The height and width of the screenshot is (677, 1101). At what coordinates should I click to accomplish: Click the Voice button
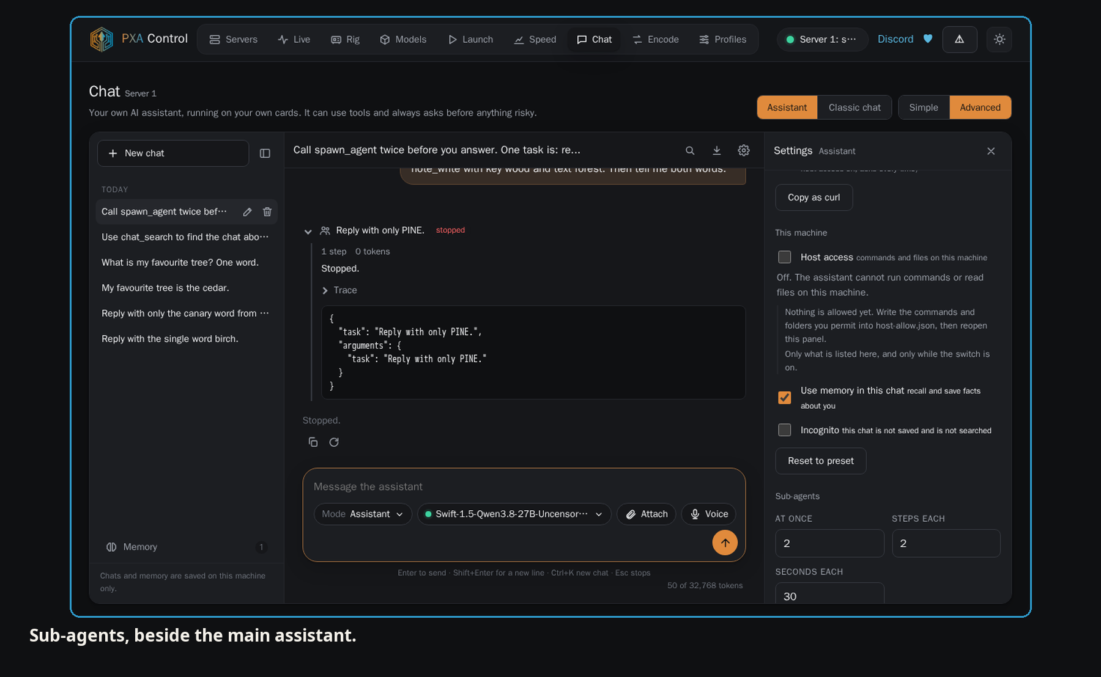coord(709,514)
